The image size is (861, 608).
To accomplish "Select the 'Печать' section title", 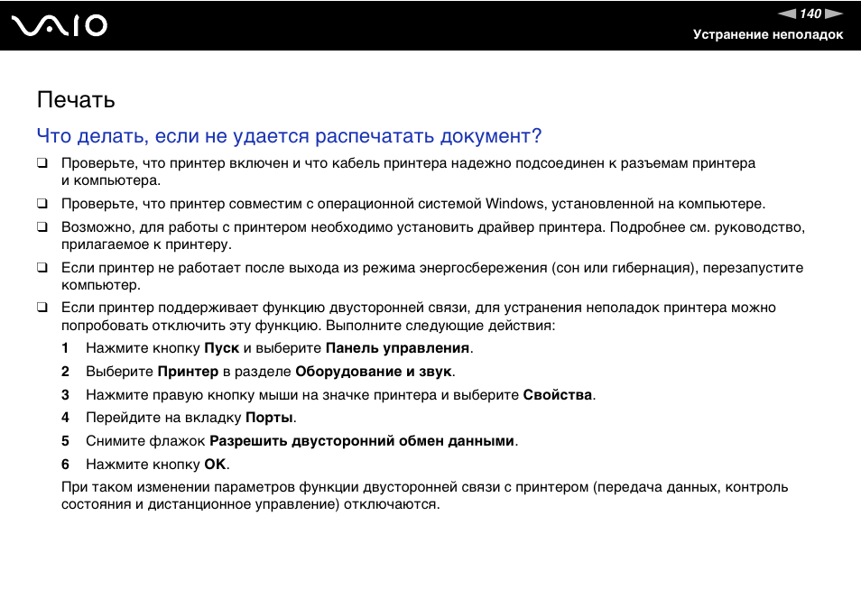I will tap(76, 99).
